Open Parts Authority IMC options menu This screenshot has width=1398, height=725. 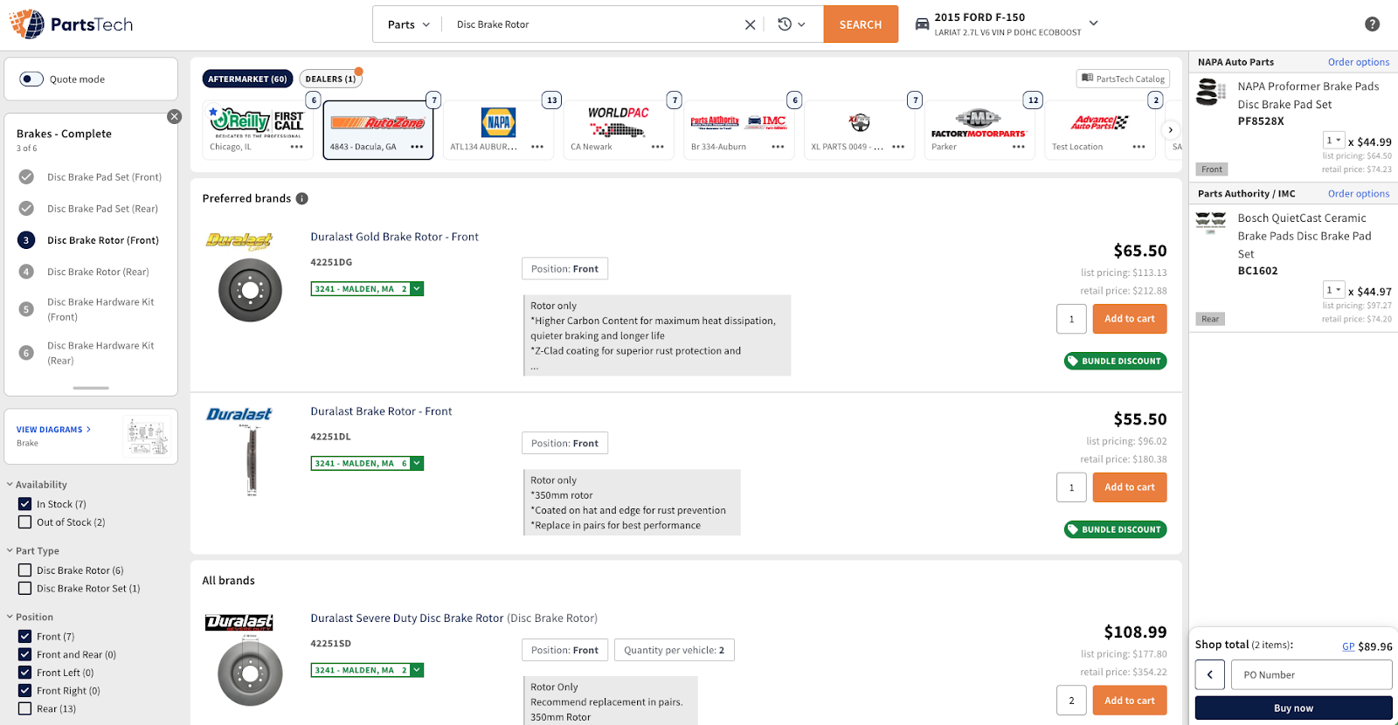pos(778,147)
